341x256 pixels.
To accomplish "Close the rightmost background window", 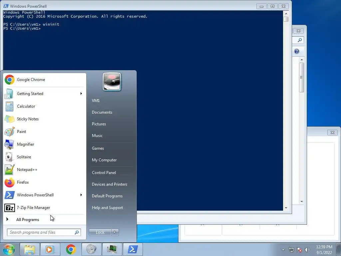I will [x=333, y=132].
